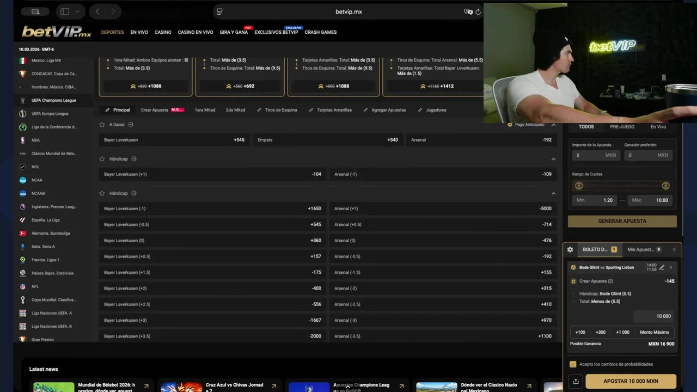Open the Mexico Liga MX flag entry

(x=22, y=60)
